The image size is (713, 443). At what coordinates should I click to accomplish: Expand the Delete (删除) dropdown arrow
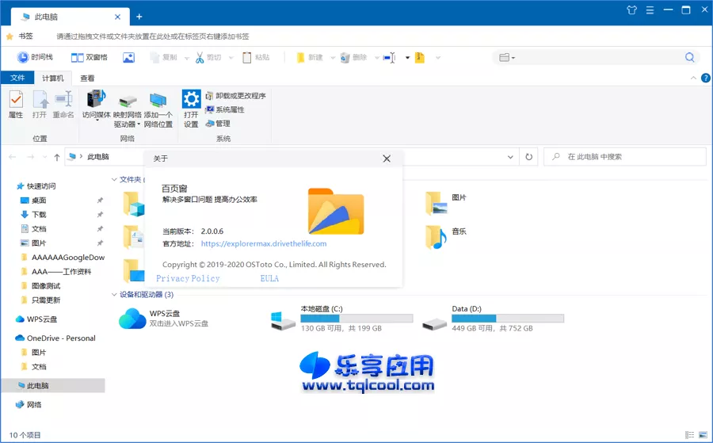377,58
